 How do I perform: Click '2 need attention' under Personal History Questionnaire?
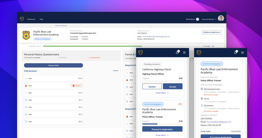tap(94, 58)
